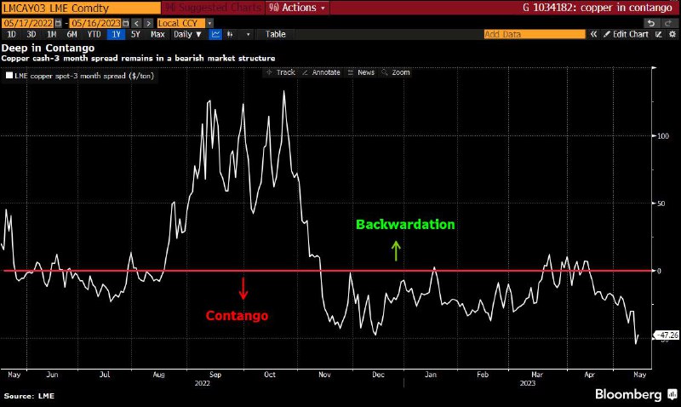Click the Add Data input field

coord(535,34)
